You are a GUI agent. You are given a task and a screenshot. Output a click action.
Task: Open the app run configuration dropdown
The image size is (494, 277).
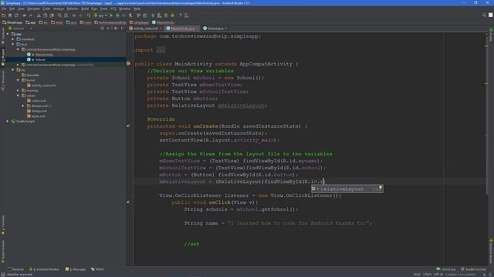click(x=101, y=15)
